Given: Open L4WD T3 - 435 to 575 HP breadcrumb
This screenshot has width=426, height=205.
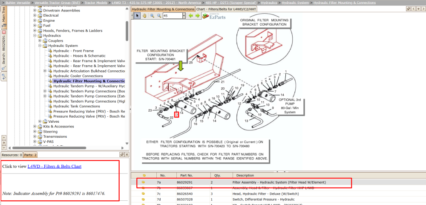Looking at the screenshot, I should [156, 3].
